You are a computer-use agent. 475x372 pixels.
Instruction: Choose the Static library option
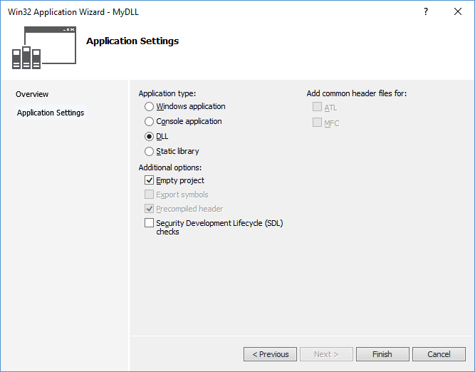coord(149,151)
